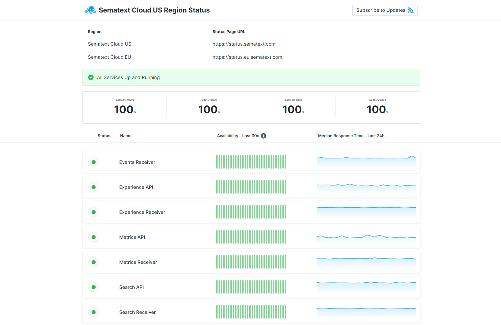Click the RSS feed icon

tap(410, 10)
